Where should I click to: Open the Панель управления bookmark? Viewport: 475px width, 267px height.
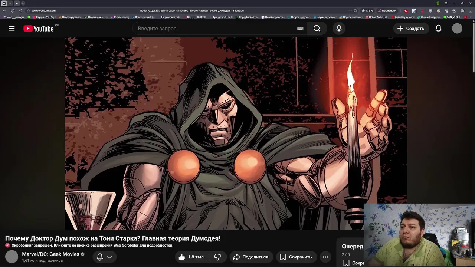click(69, 17)
